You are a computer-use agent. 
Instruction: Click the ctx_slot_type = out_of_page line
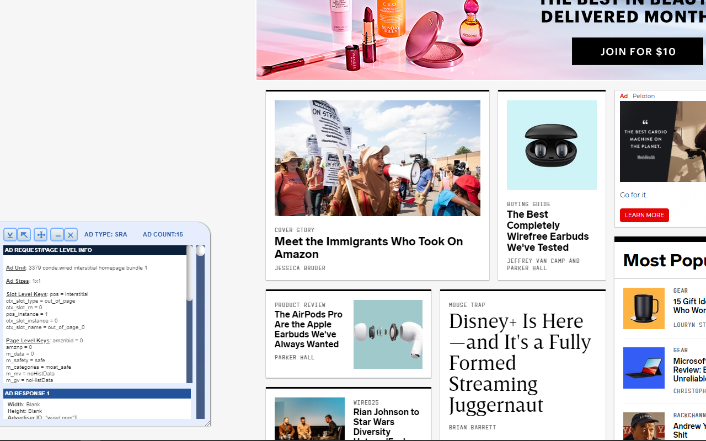41,301
